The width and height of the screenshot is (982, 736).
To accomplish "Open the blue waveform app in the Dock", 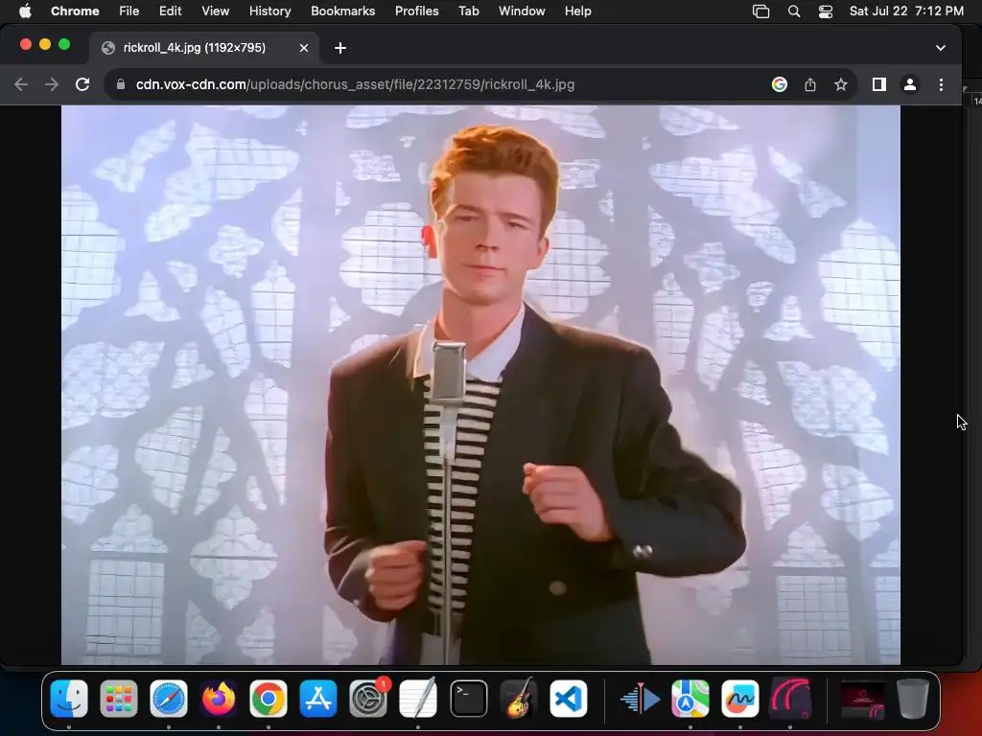I will pyautogui.click(x=641, y=699).
